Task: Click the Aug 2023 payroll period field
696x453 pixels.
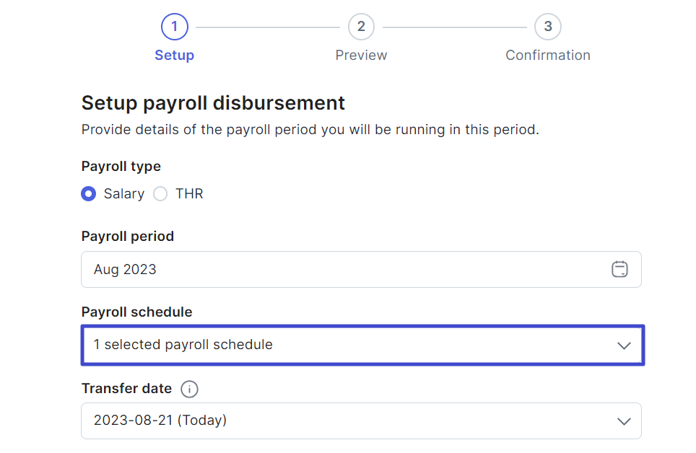Action: (361, 269)
